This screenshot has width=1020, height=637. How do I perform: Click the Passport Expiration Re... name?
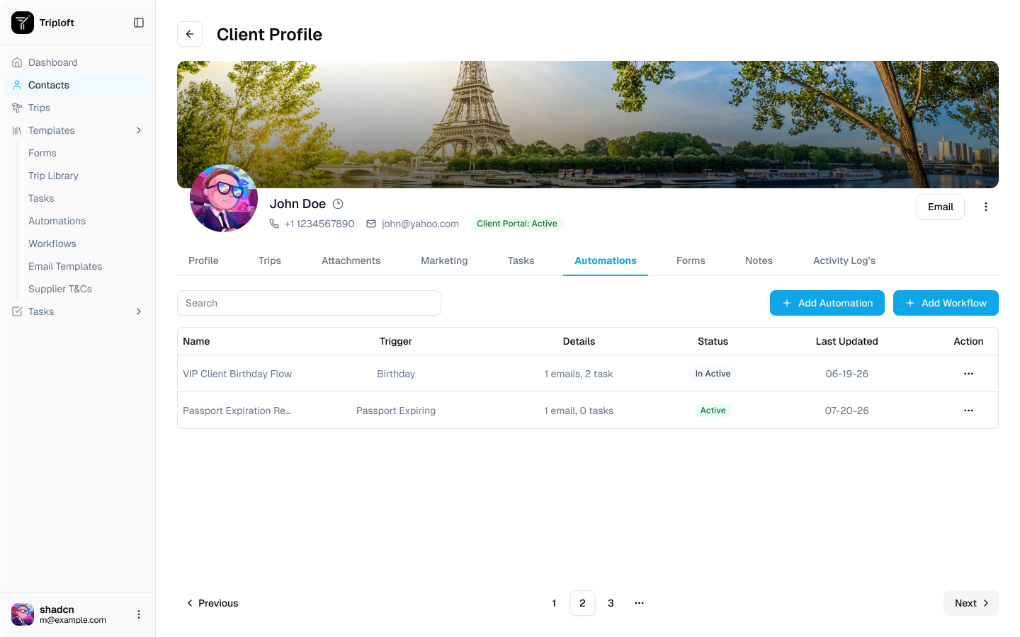point(237,411)
